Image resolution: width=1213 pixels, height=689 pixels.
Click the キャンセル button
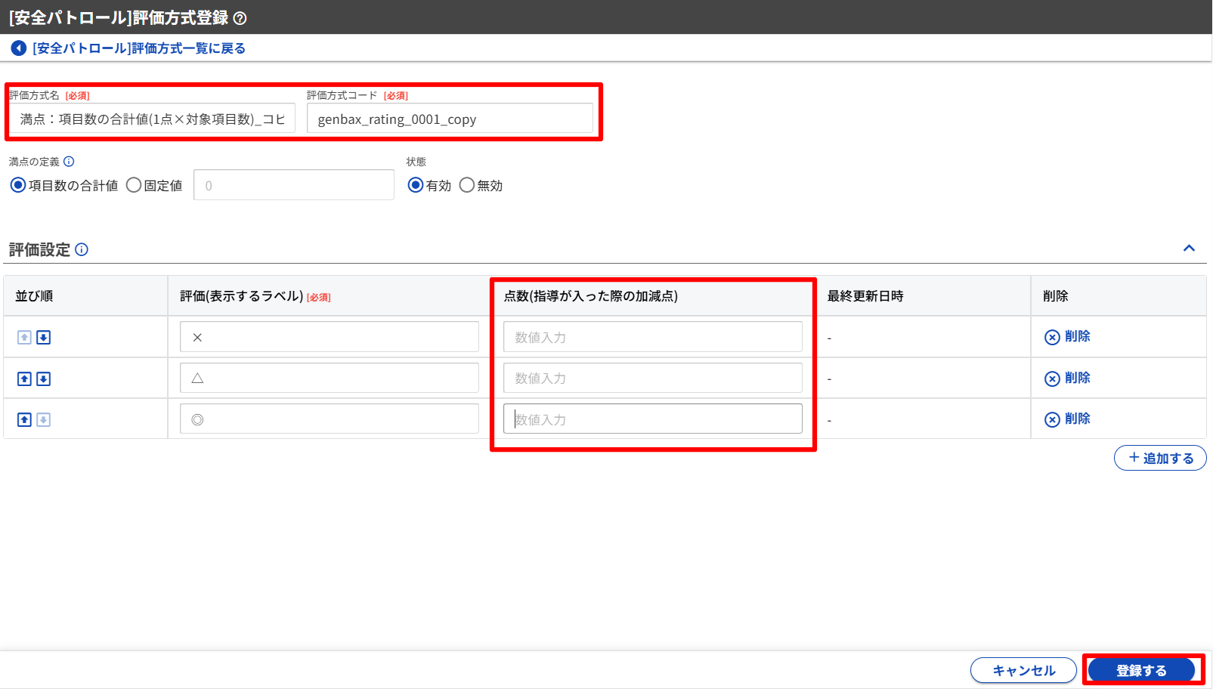click(1023, 670)
